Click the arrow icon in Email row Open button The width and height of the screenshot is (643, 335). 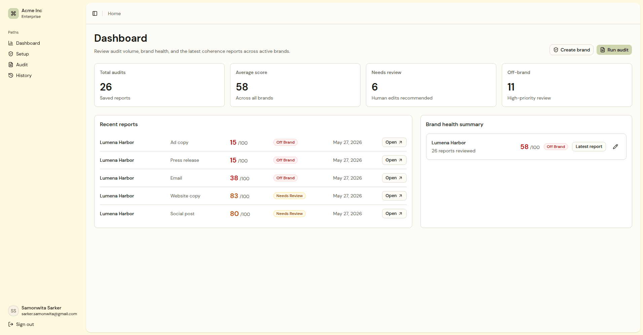tap(401, 178)
